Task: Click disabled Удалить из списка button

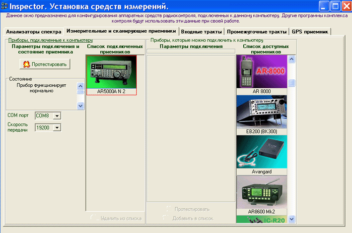Action: point(116,218)
